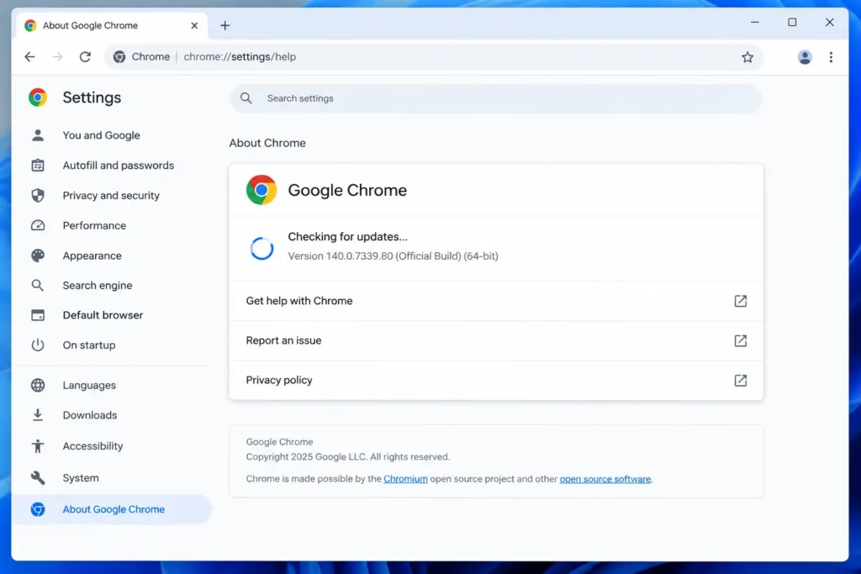Click the version number text 140.0.7339.80
861x574 pixels.
coord(359,256)
